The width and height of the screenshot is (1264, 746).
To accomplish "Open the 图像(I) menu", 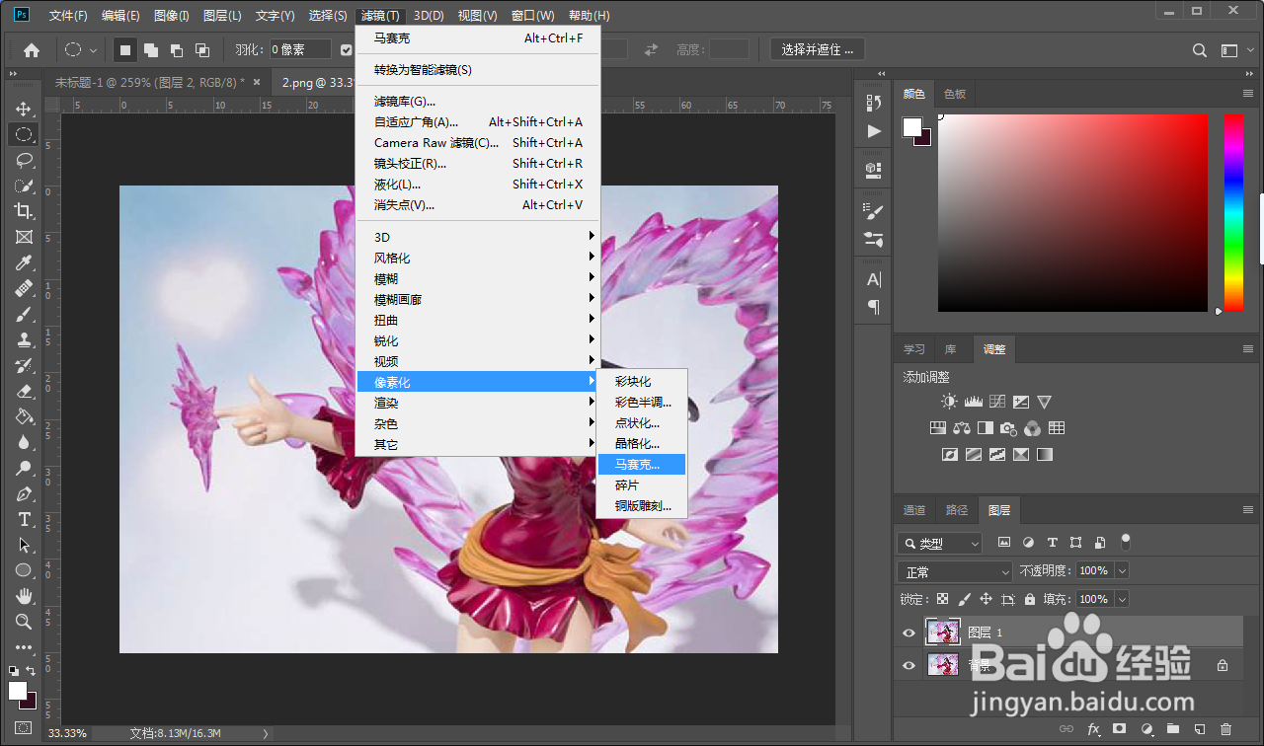I will click(x=172, y=16).
